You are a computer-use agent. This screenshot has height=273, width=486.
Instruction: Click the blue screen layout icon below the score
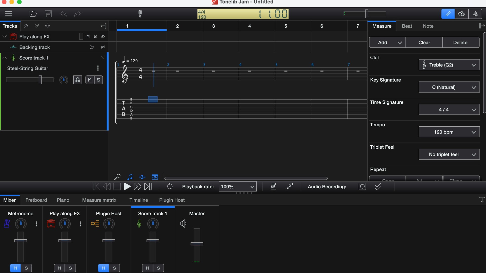(x=155, y=177)
